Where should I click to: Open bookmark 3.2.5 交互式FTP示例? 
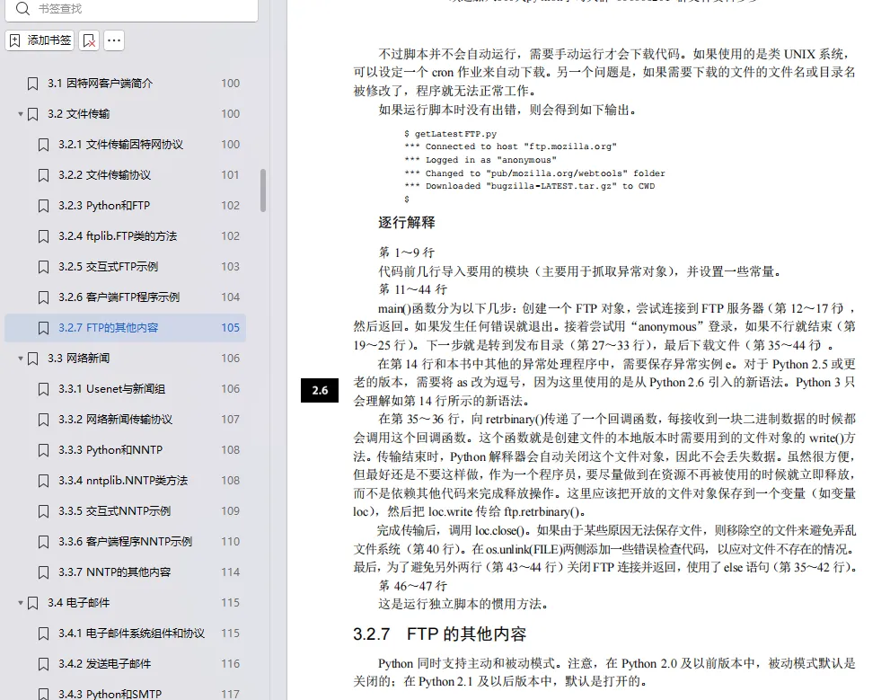108,267
